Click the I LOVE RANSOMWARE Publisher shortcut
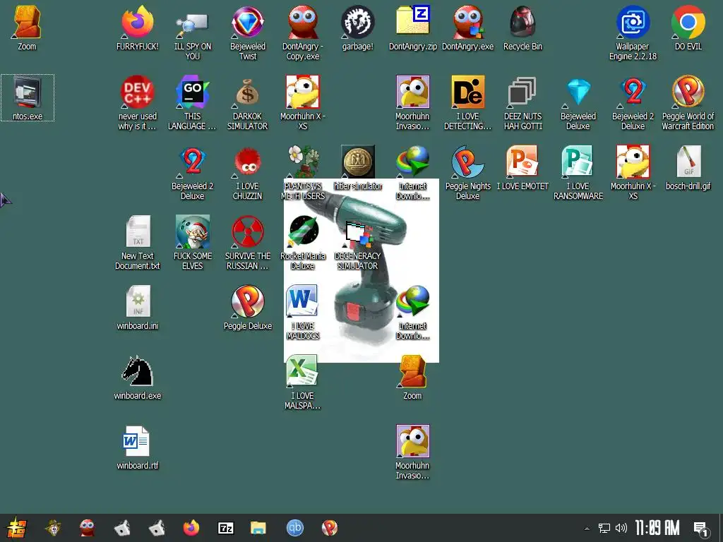723x542 pixels. (578, 173)
